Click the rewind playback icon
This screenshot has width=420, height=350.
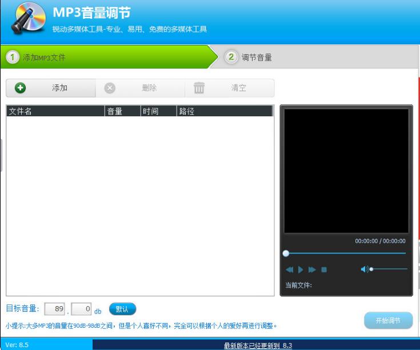[x=290, y=270]
